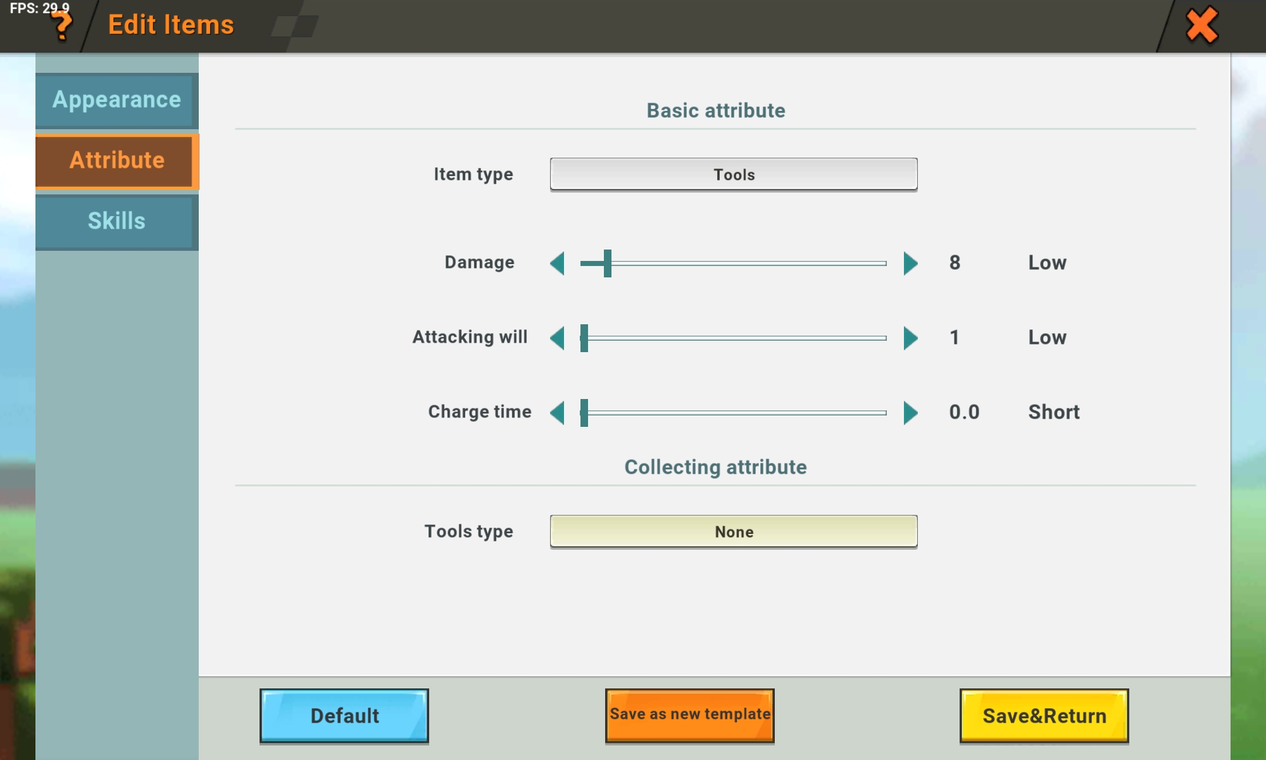Close Edit Items with the orange X

pos(1201,25)
